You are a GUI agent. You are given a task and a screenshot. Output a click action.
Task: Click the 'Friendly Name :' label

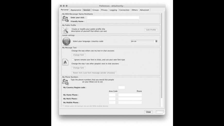click(77, 21)
